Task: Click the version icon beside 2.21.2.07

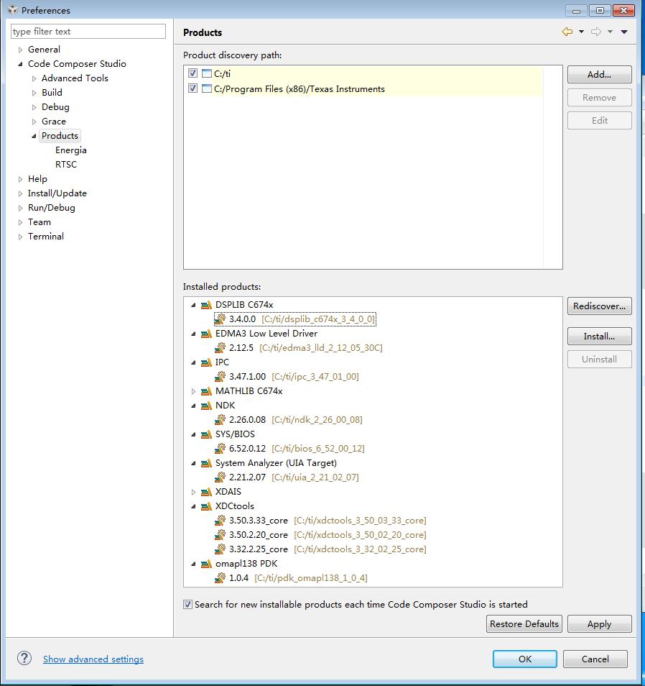Action: pos(221,477)
